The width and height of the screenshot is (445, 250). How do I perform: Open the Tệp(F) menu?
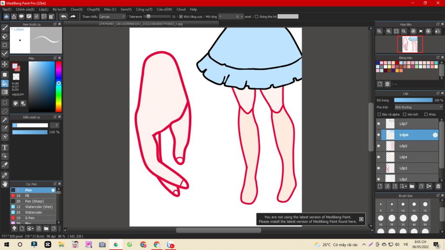point(7,10)
